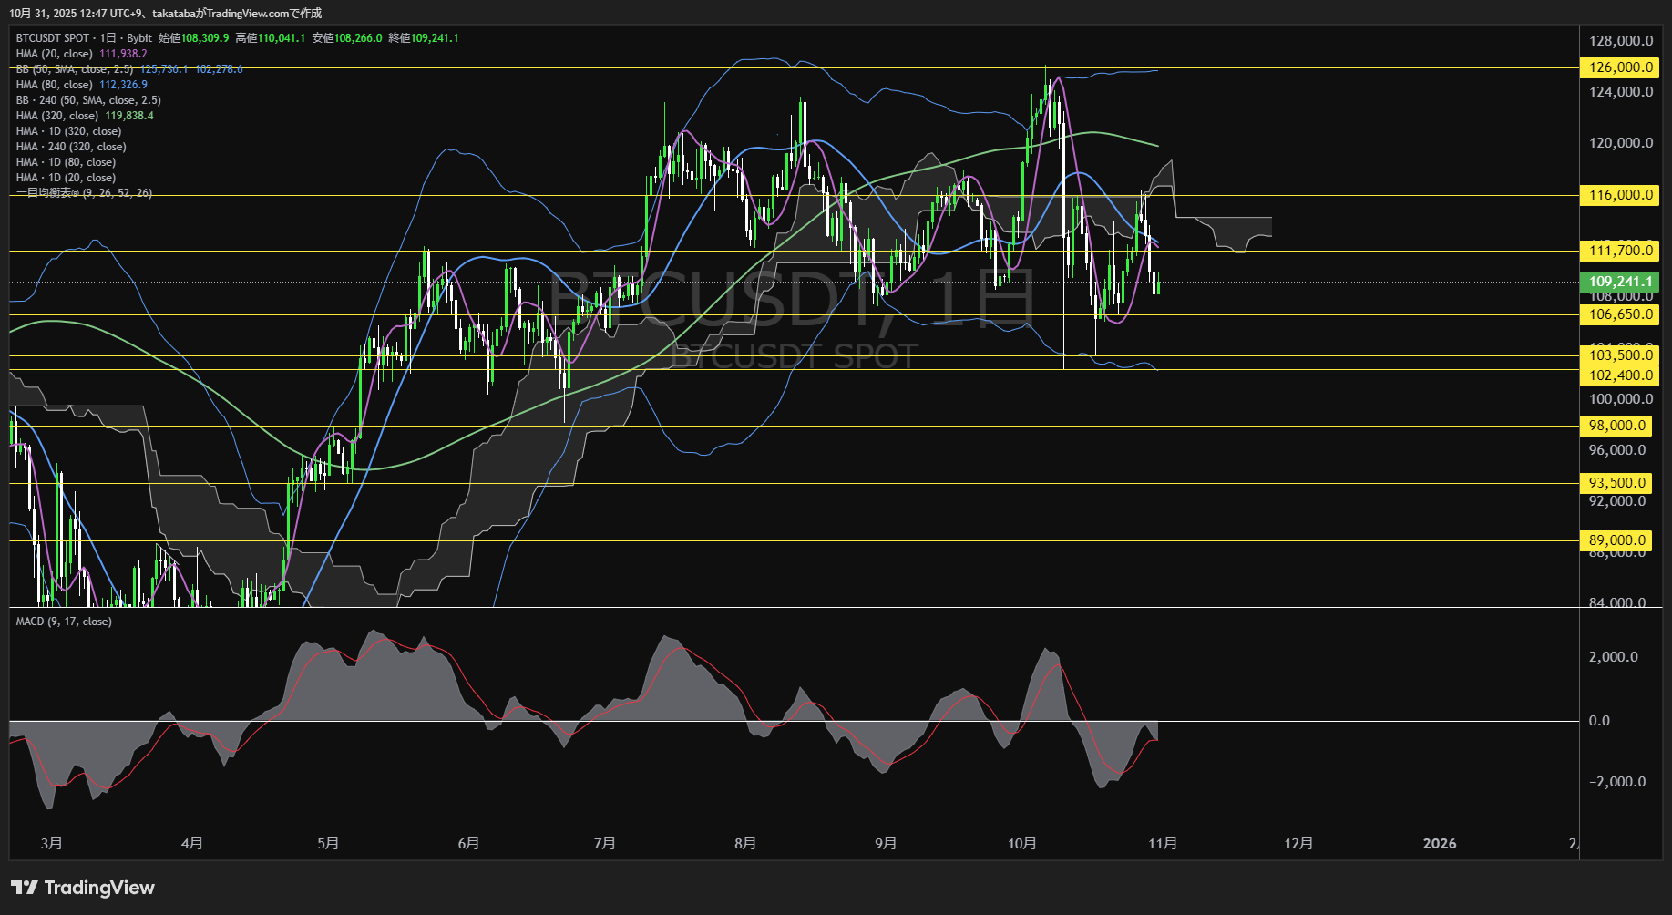The height and width of the screenshot is (915, 1672).
Task: Click the 2026 label on time axis
Action: 1439,844
